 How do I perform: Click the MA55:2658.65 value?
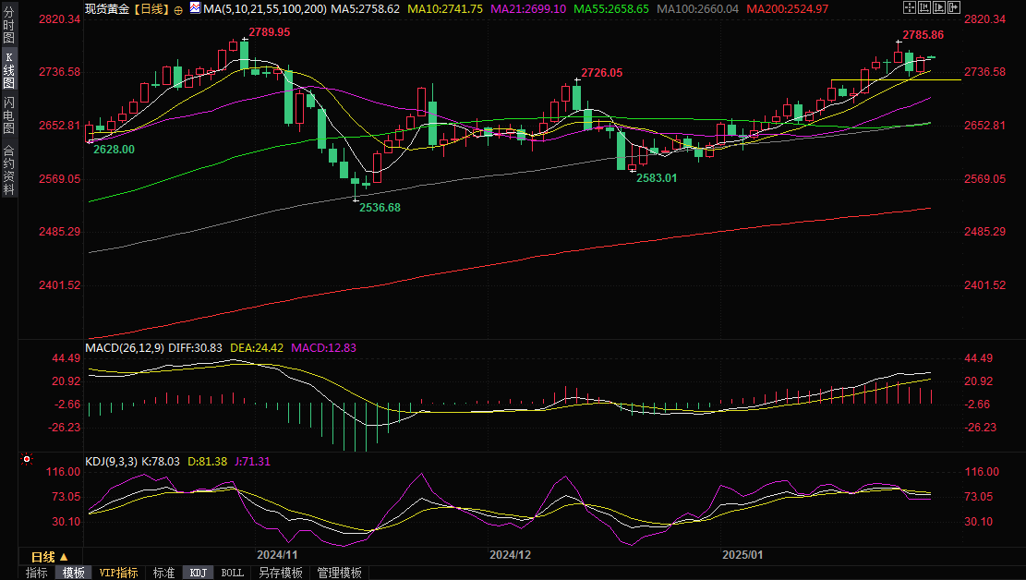[x=611, y=9]
